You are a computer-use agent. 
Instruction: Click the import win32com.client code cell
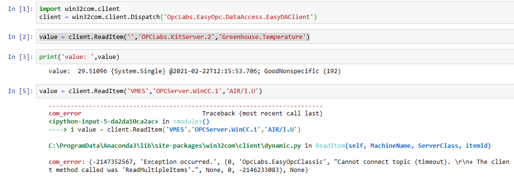[275, 13]
